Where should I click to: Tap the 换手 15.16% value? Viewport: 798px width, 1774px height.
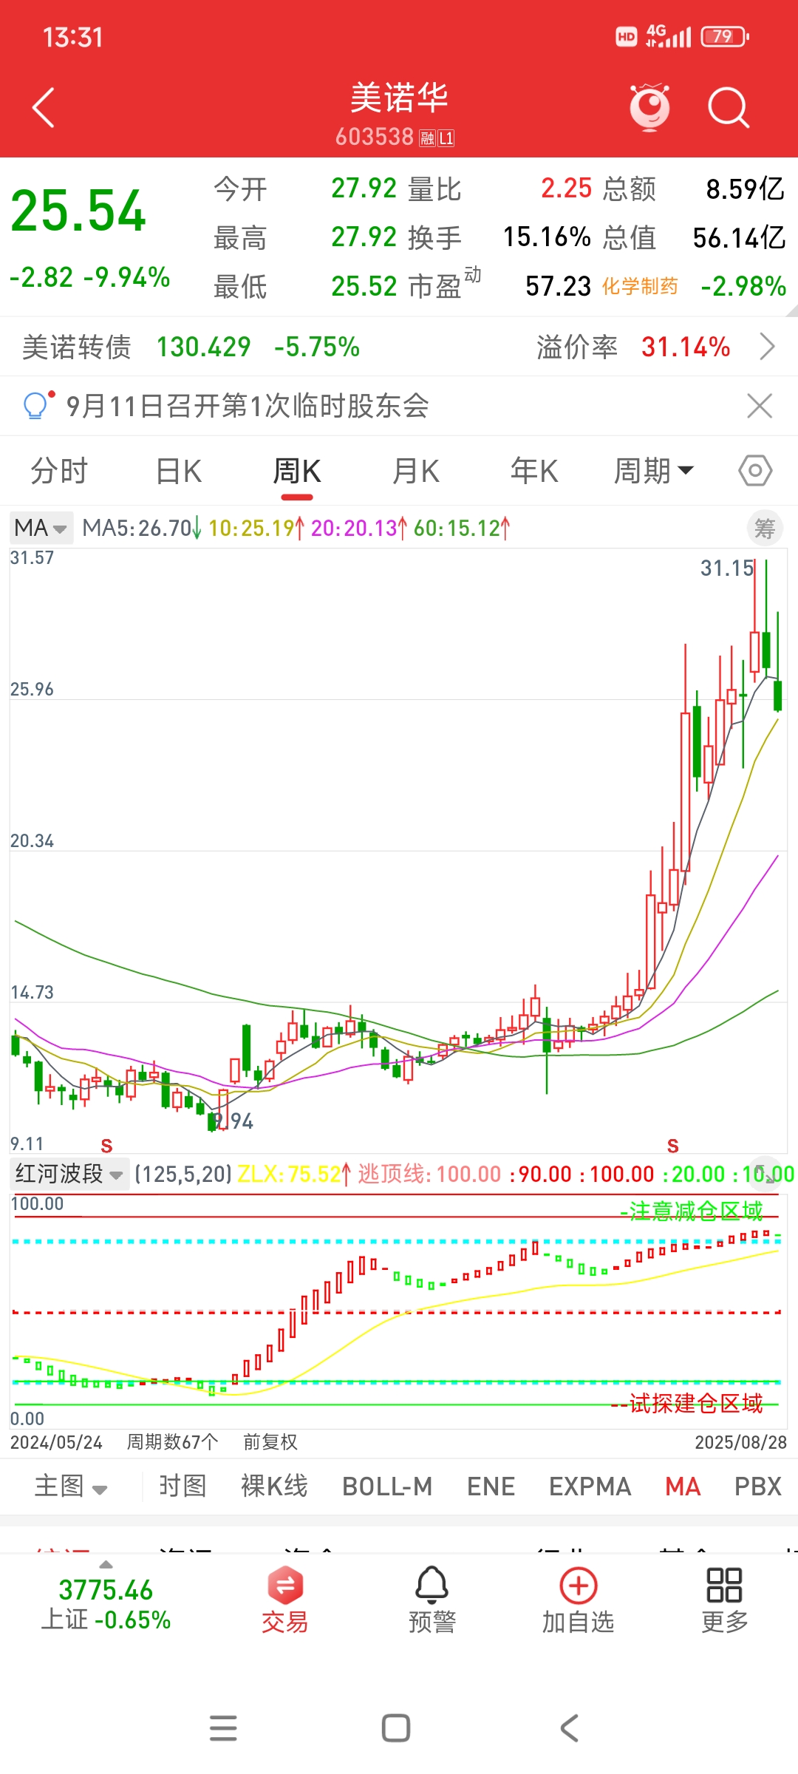click(547, 237)
